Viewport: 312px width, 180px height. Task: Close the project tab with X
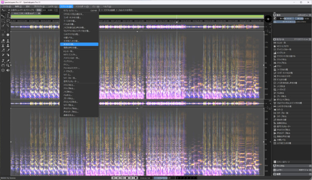pyautogui.click(x=39, y=14)
